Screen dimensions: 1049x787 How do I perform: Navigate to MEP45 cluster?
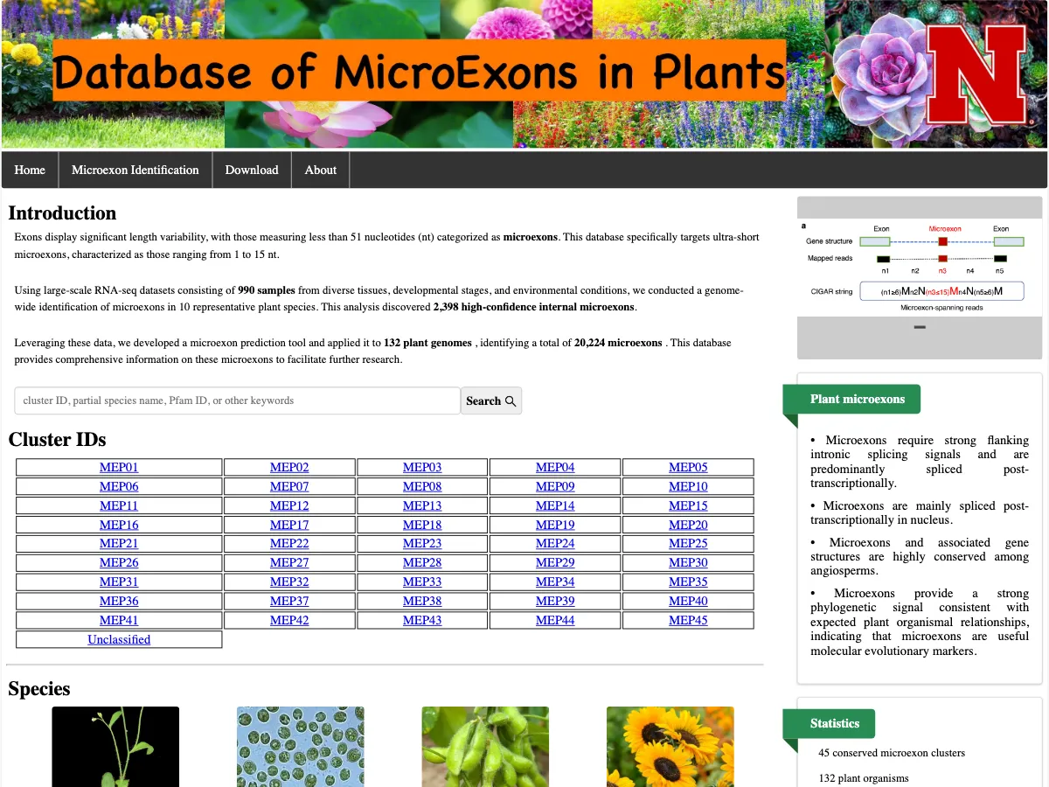click(688, 620)
